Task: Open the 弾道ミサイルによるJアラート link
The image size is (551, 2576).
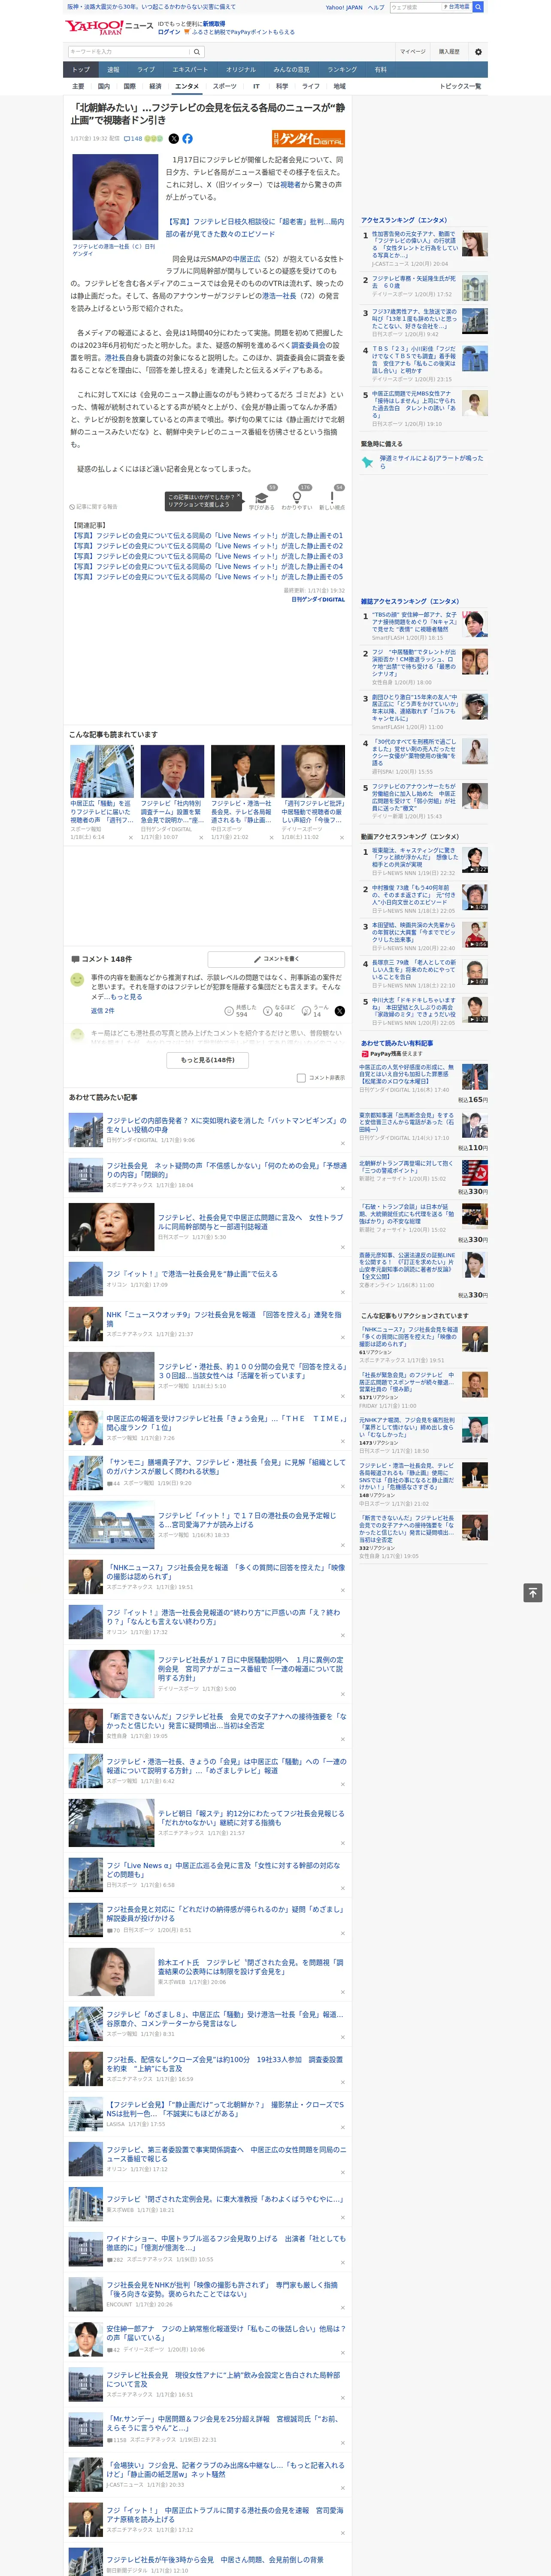Action: click(x=430, y=462)
